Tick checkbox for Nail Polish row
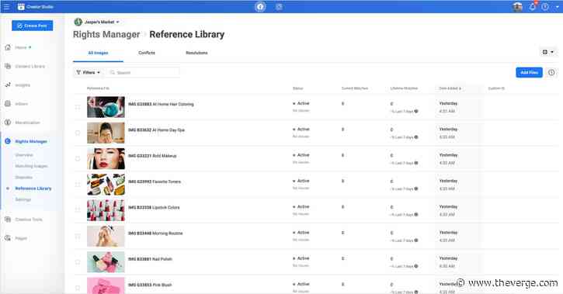Screen dimensions: 563x294 (78, 261)
